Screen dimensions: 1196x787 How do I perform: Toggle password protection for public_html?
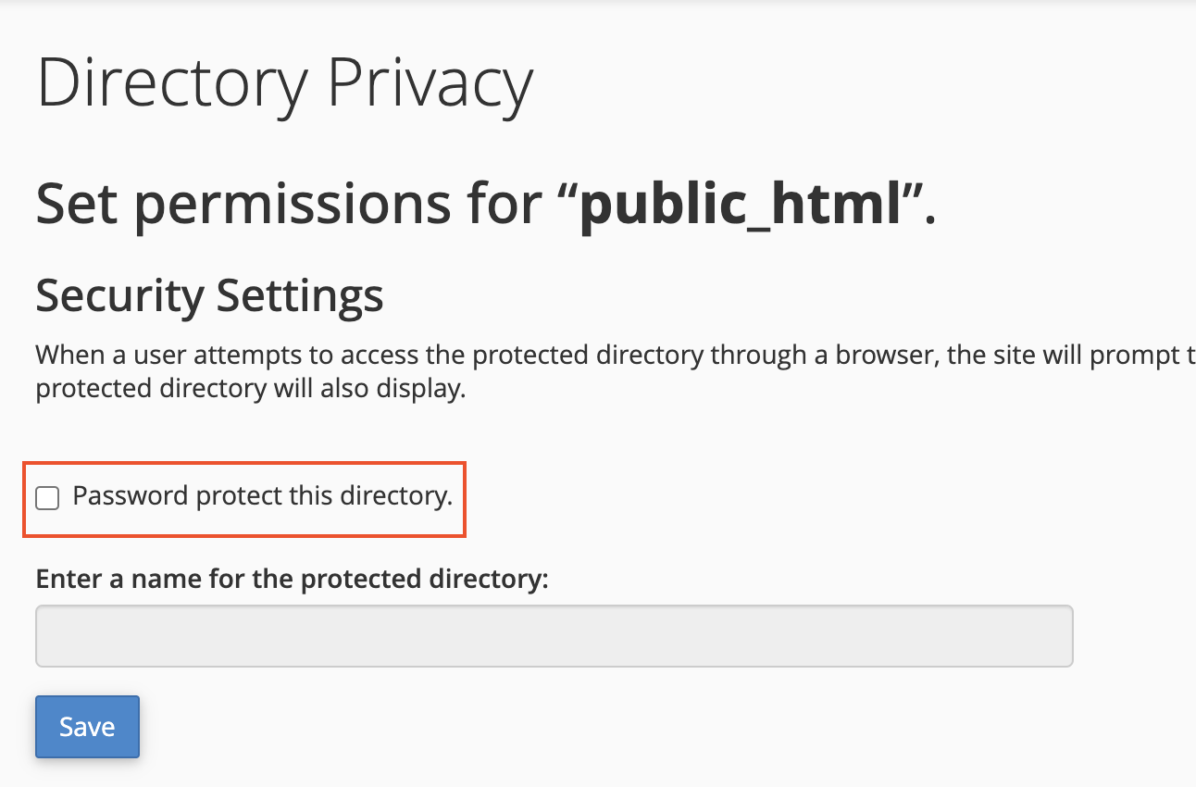(47, 499)
